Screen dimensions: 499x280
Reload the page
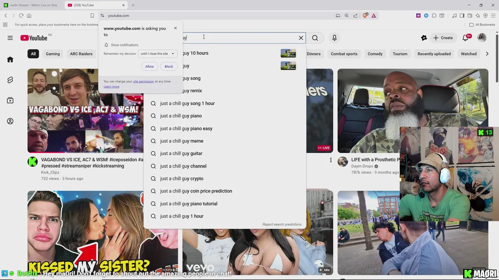(x=21, y=16)
